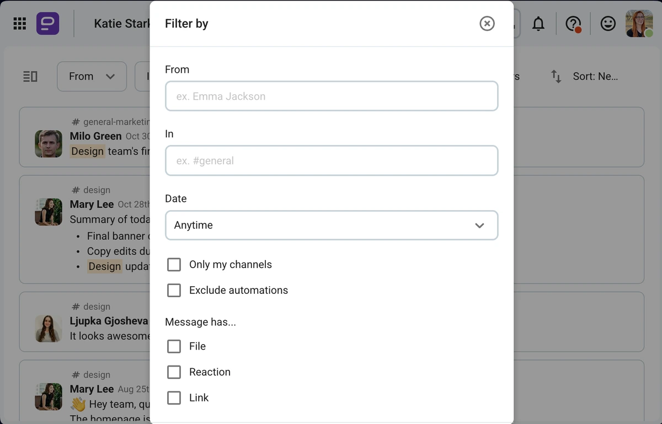This screenshot has width=662, height=424.
Task: Close the Filter by dialog
Action: (487, 23)
